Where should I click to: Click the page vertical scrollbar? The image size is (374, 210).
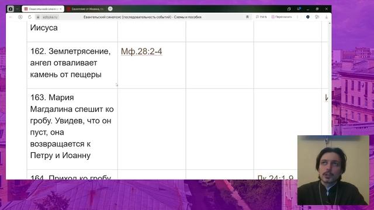pos(330,100)
